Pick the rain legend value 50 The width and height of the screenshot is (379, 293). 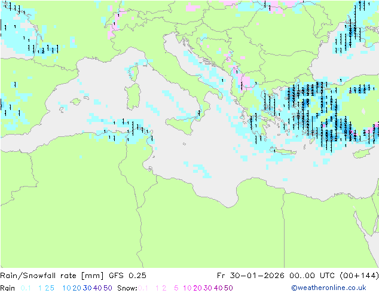point(108,288)
